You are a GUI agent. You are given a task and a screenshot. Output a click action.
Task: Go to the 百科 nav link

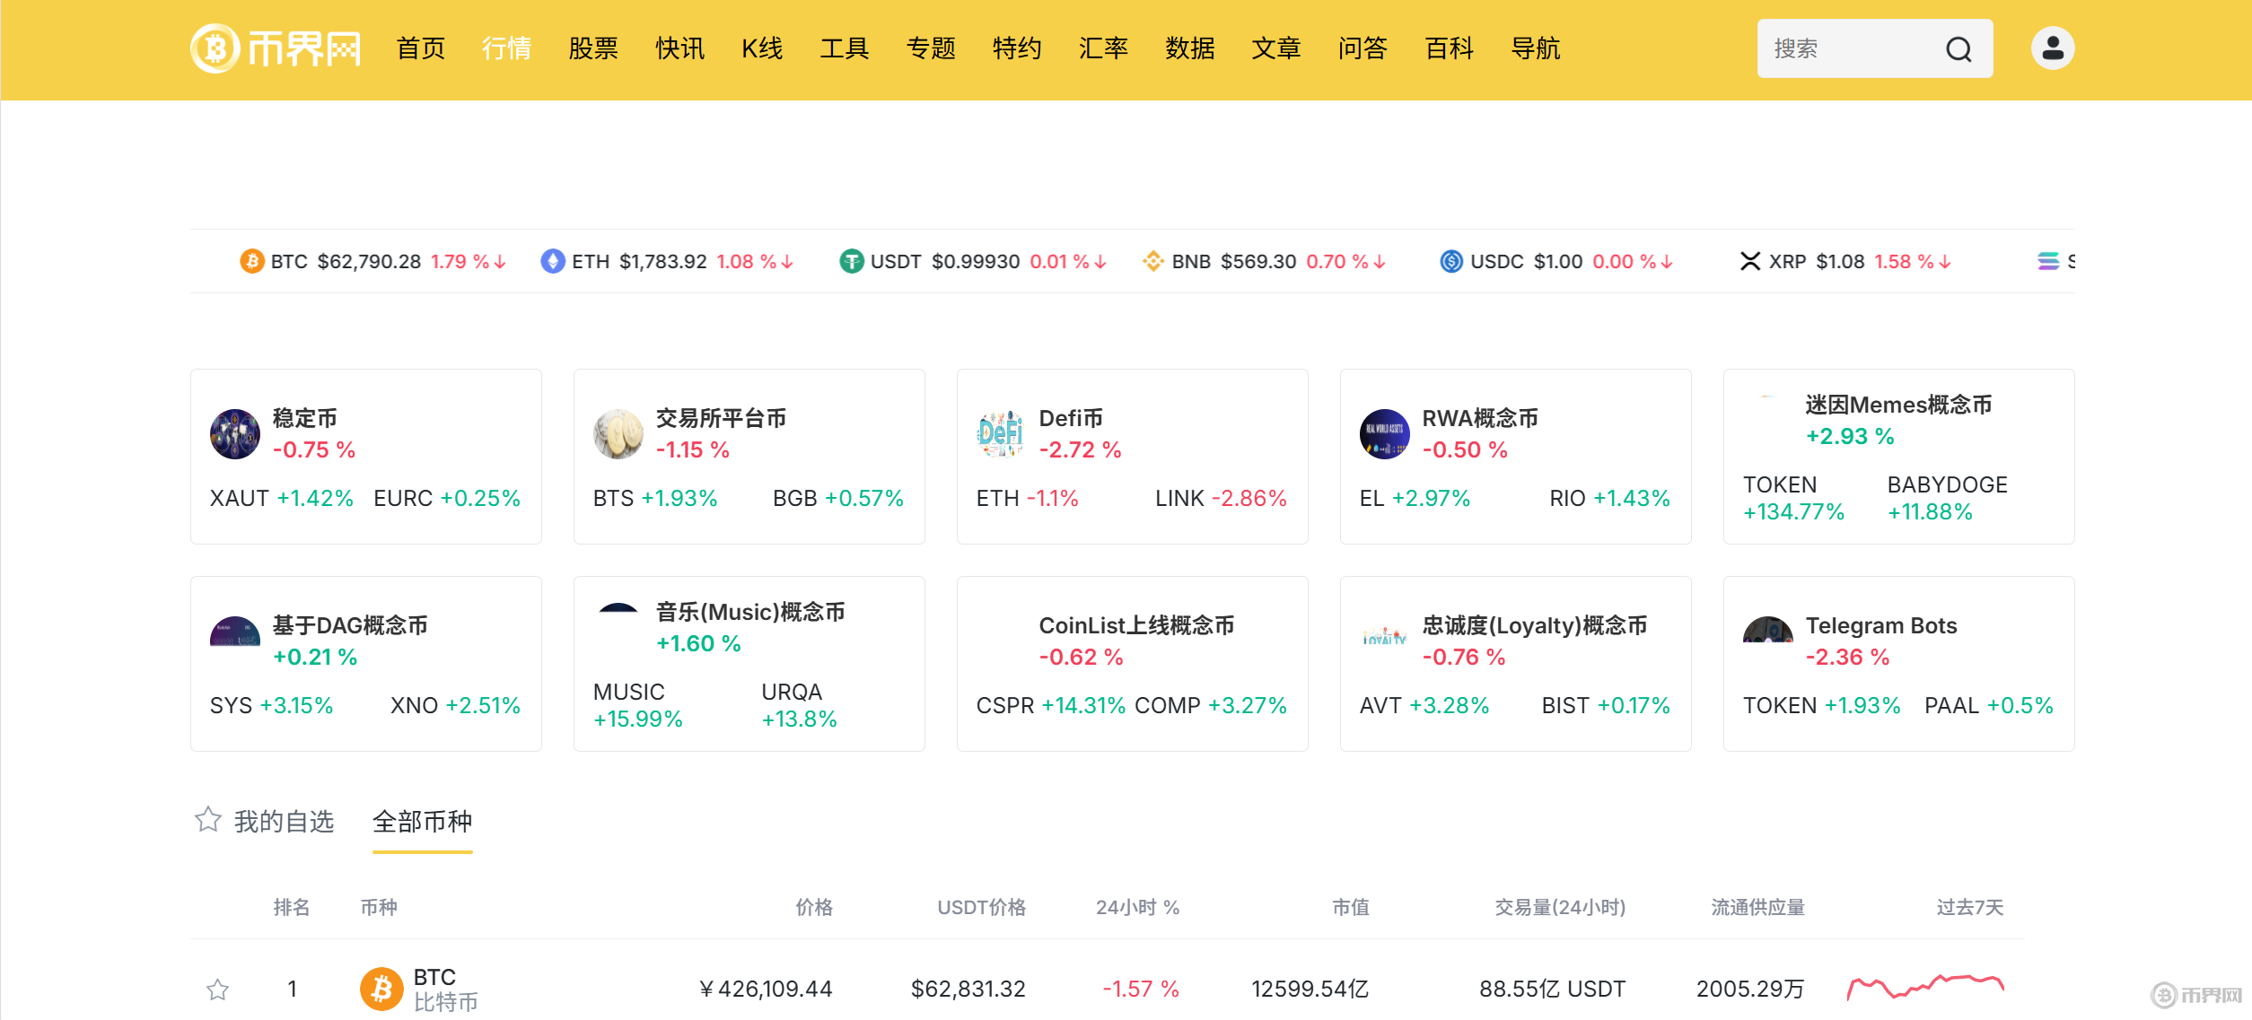click(1450, 48)
